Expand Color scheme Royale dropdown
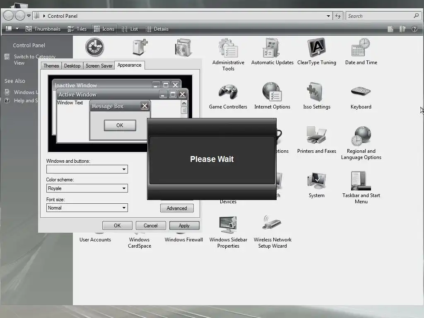The width and height of the screenshot is (424, 318). point(124,188)
